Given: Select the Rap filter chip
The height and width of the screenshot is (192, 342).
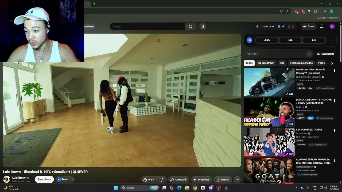Looking at the screenshot, I should pos(282,63).
